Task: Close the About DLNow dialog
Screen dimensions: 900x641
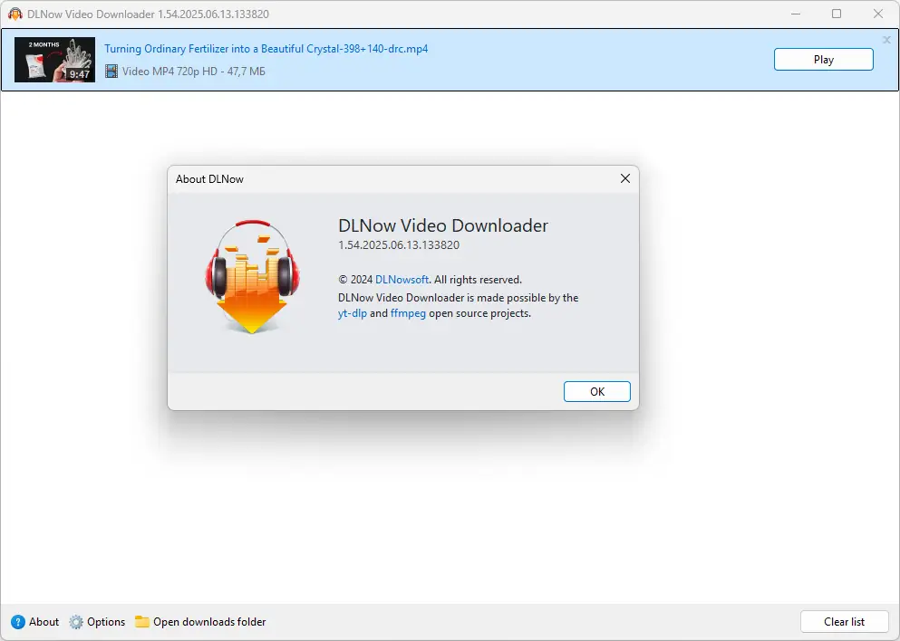Action: 624,178
